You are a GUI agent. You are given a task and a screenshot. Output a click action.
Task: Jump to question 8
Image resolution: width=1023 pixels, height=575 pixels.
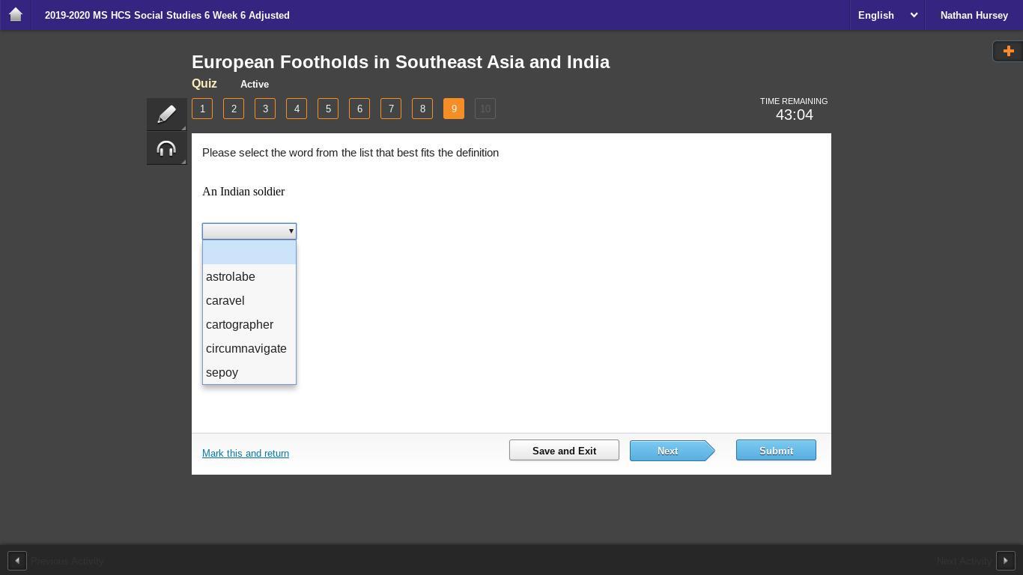click(x=422, y=109)
